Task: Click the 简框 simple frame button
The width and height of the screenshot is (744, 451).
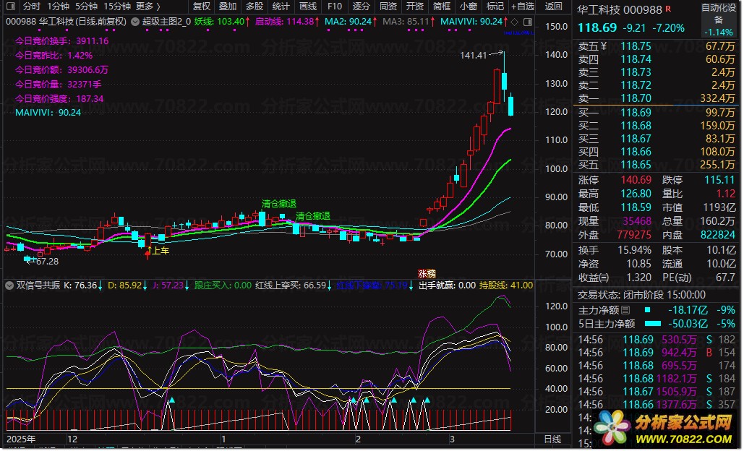Action: click(442, 7)
